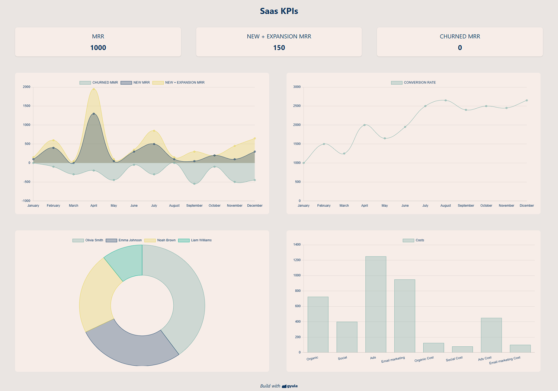This screenshot has width=558, height=391.
Task: Select the Organic bar in Costs chart
Action: 318,324
